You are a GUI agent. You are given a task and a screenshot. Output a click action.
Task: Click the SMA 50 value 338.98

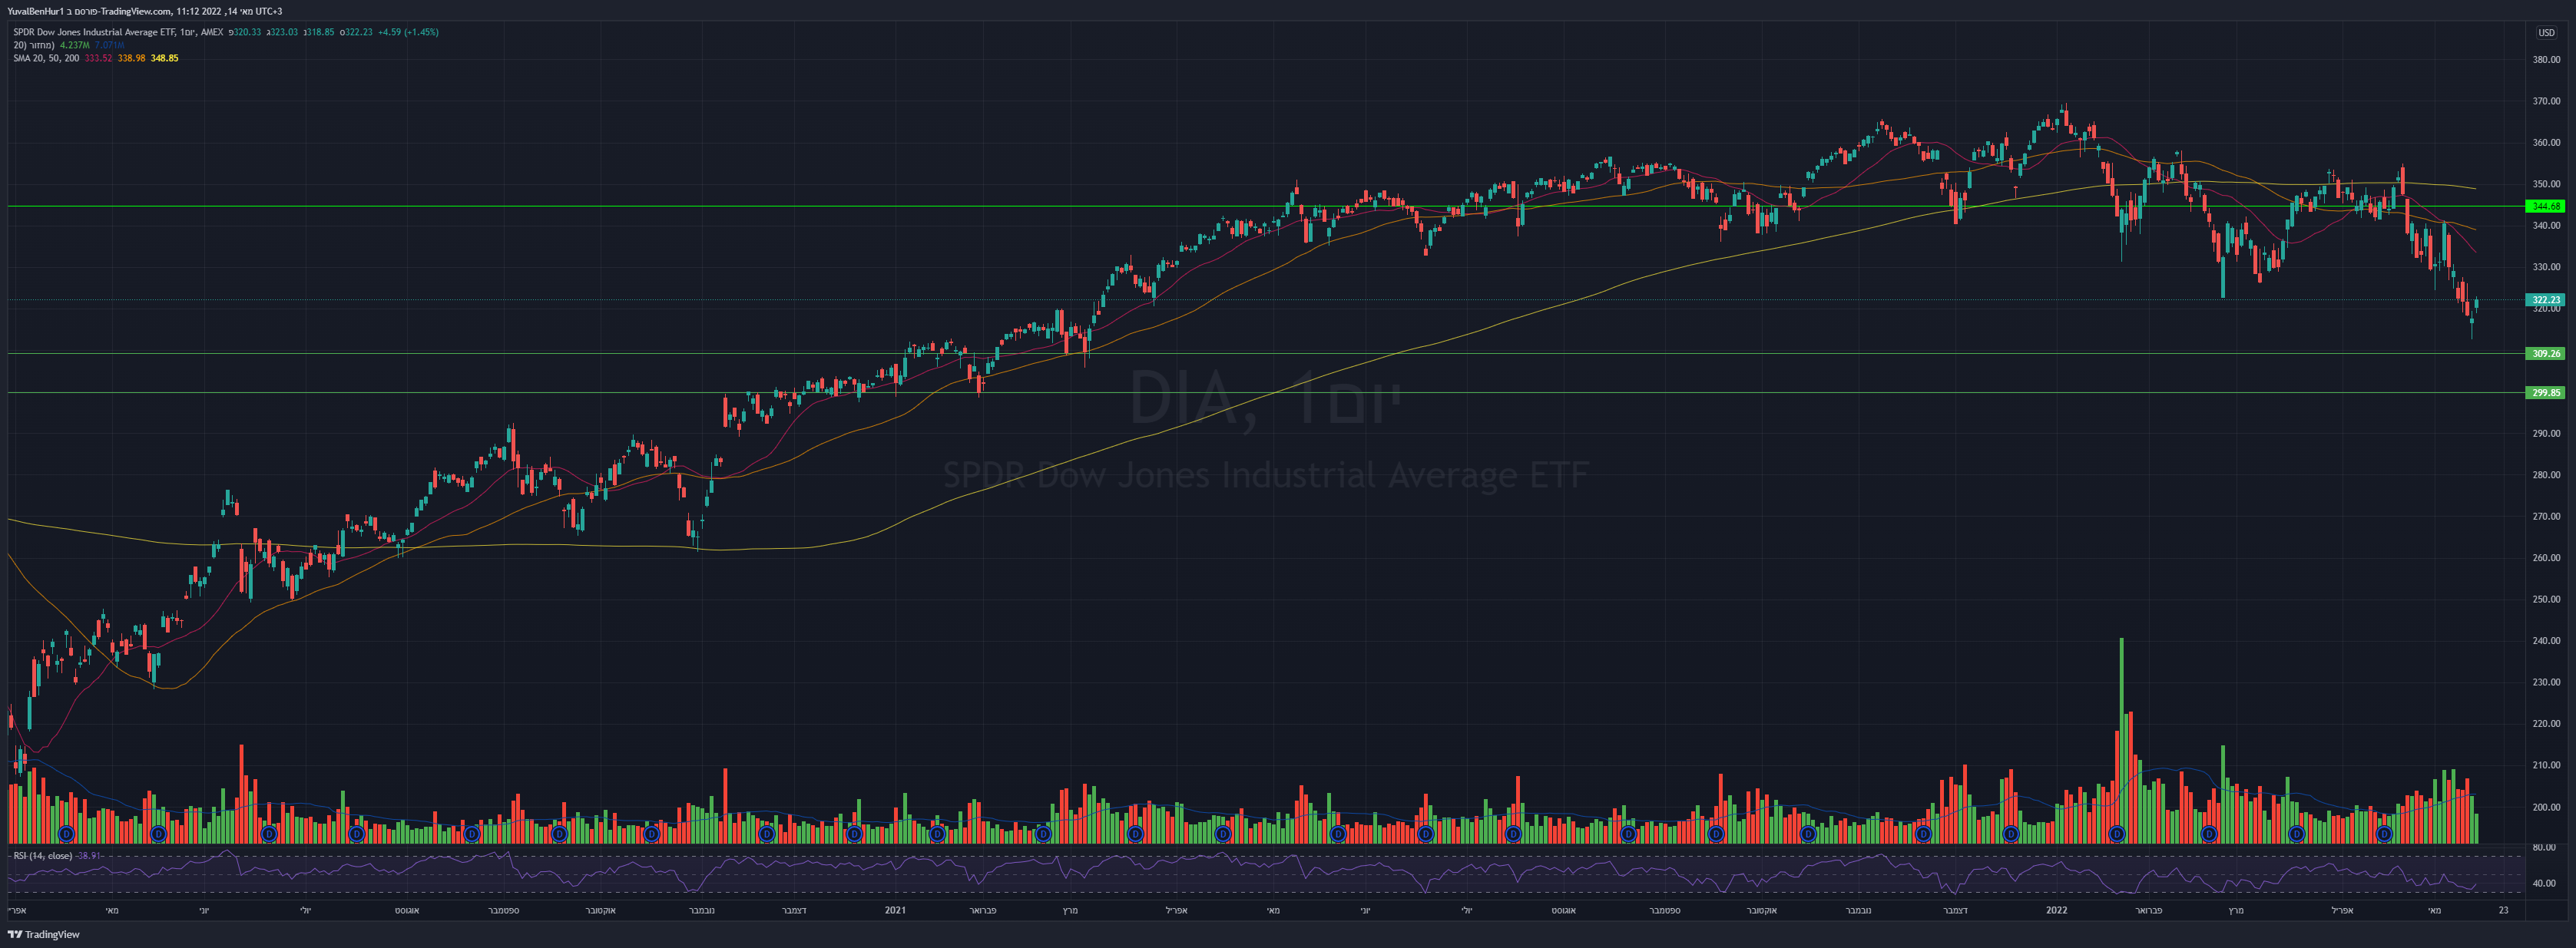(131, 58)
